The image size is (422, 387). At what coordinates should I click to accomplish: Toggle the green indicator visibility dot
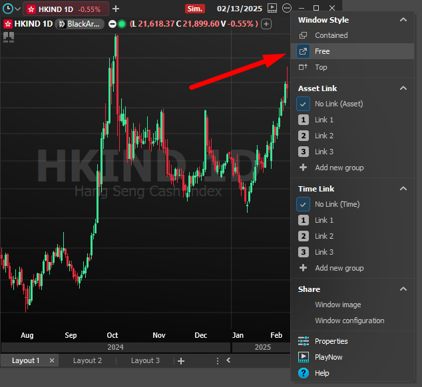122,24
